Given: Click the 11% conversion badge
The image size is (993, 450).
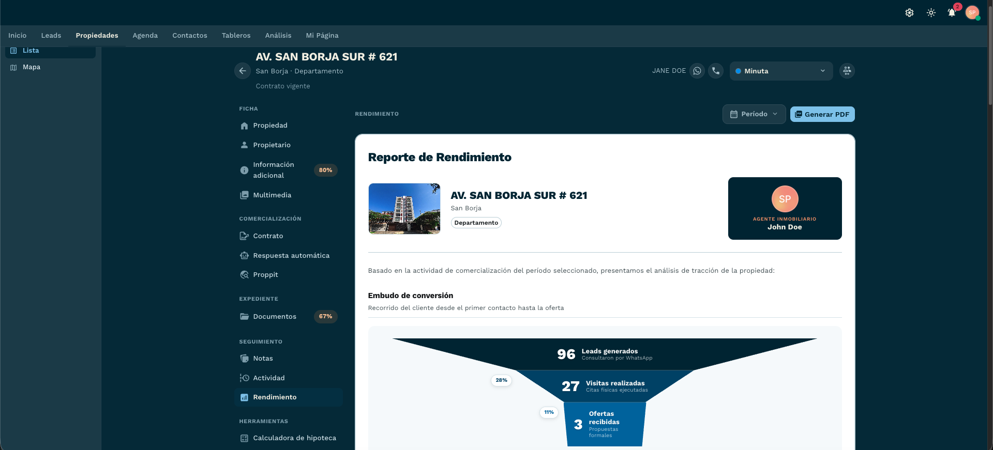Looking at the screenshot, I should pos(549,412).
